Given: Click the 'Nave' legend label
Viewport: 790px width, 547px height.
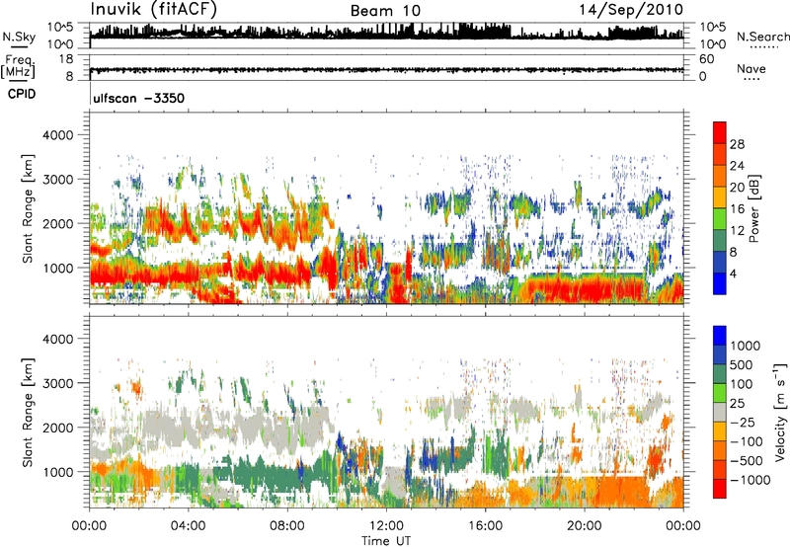Looking at the screenshot, I should 751,68.
